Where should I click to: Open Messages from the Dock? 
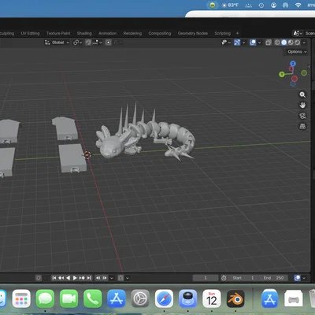tap(45, 298)
